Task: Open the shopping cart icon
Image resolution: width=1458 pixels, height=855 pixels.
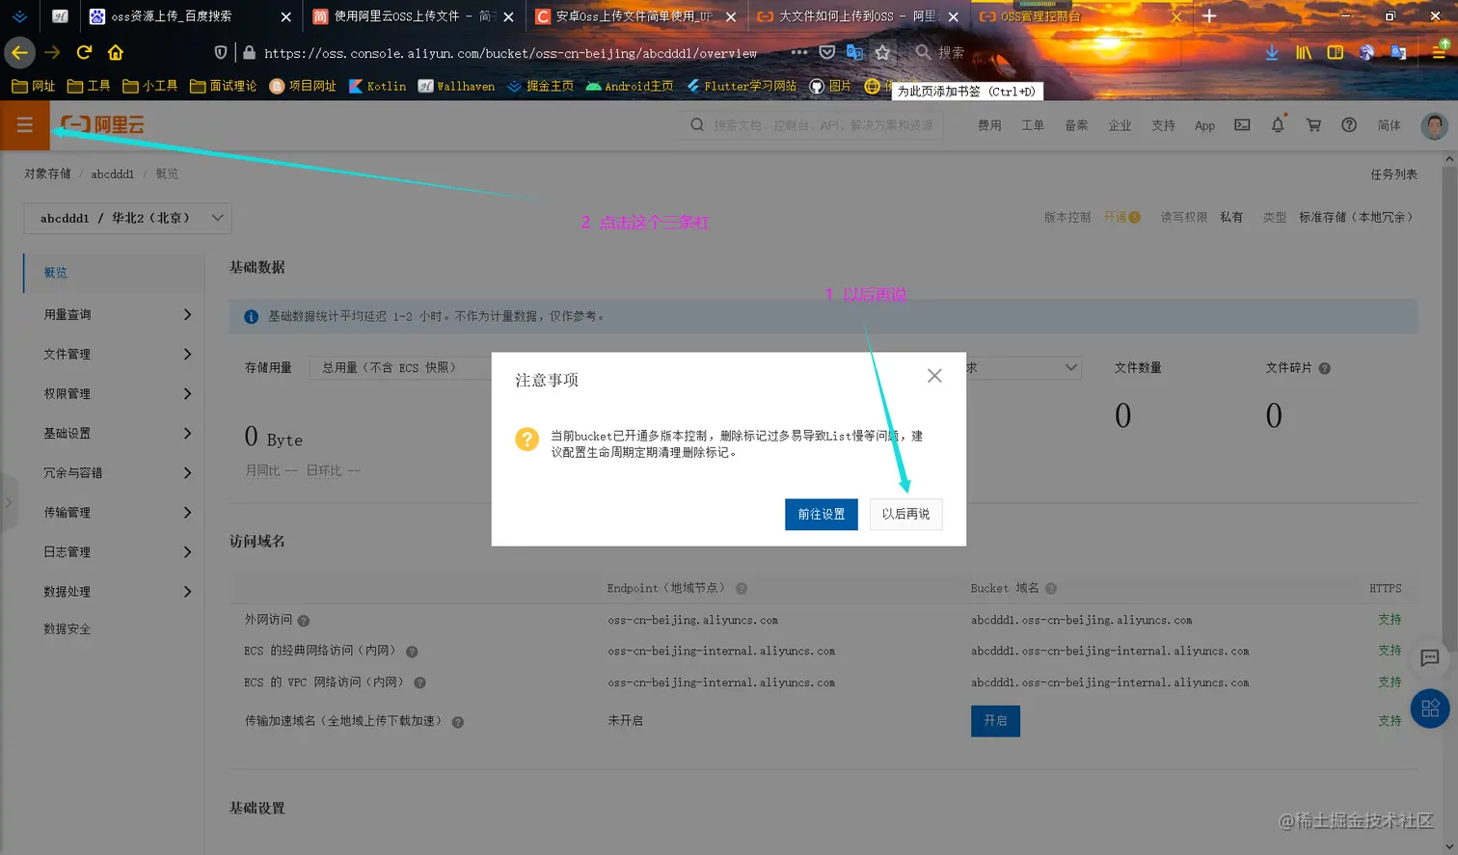Action: 1313,124
